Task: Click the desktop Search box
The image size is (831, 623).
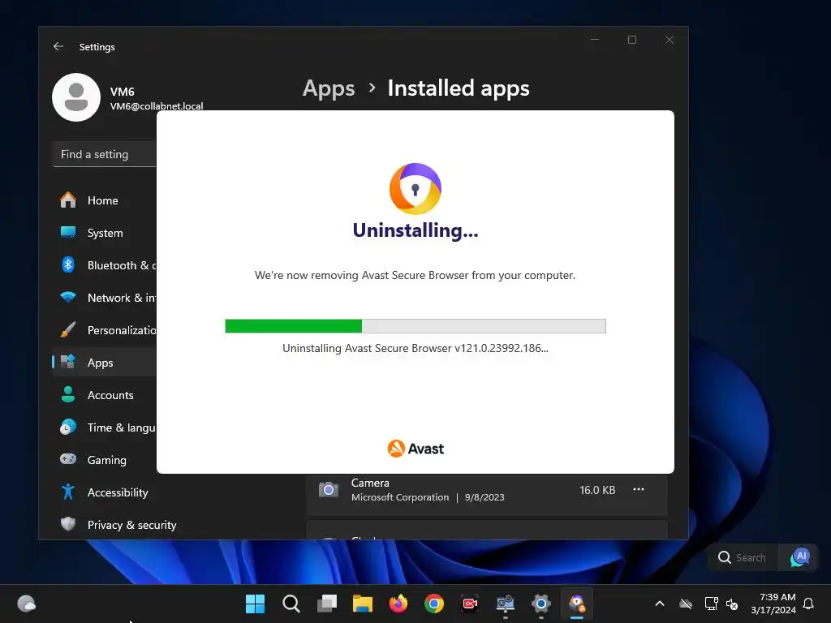Action: [x=743, y=557]
